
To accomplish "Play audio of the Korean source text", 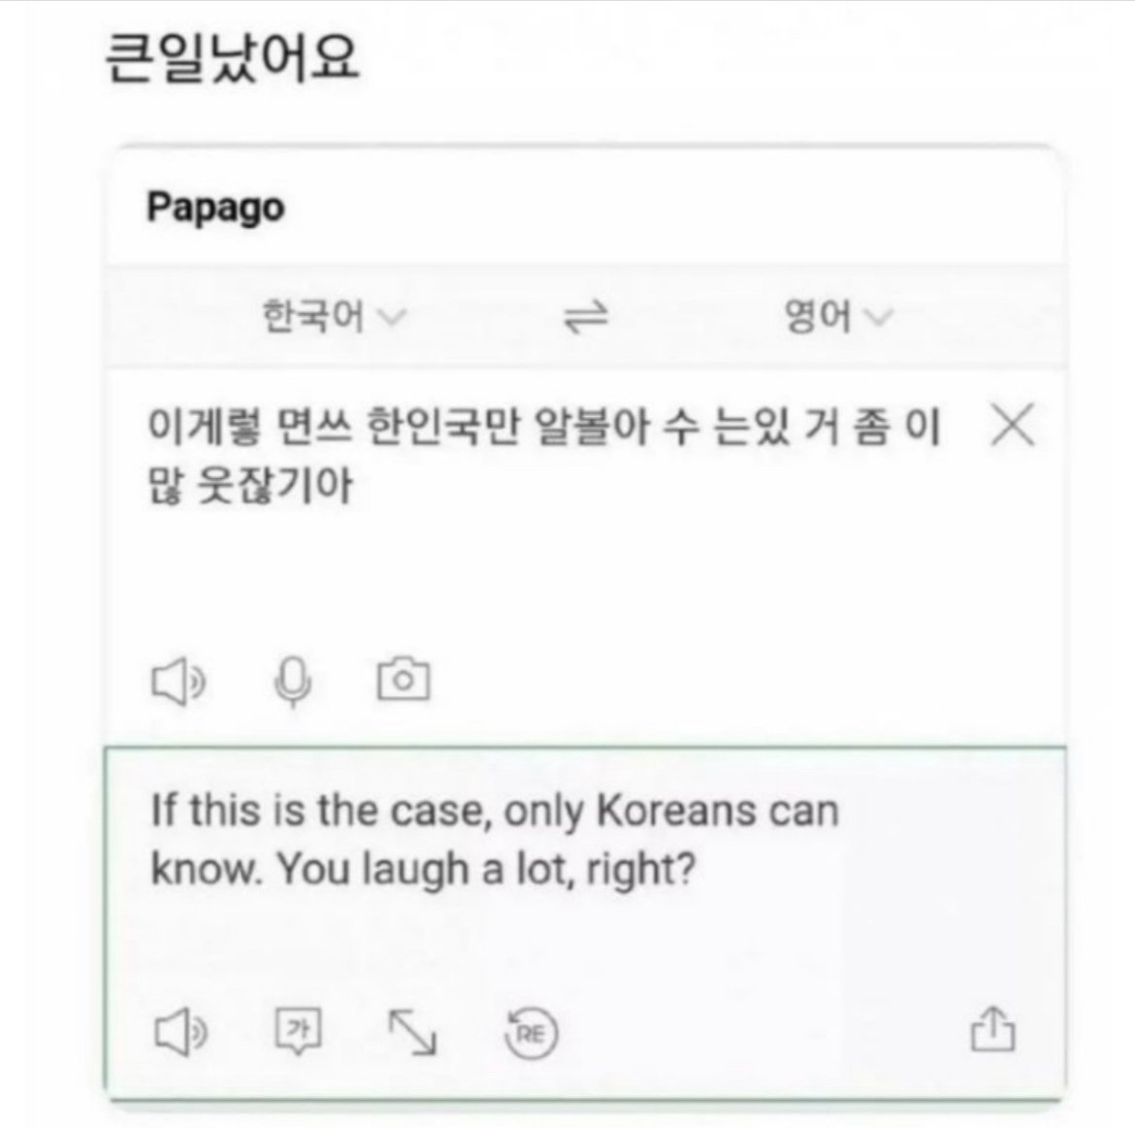I will click(x=178, y=681).
